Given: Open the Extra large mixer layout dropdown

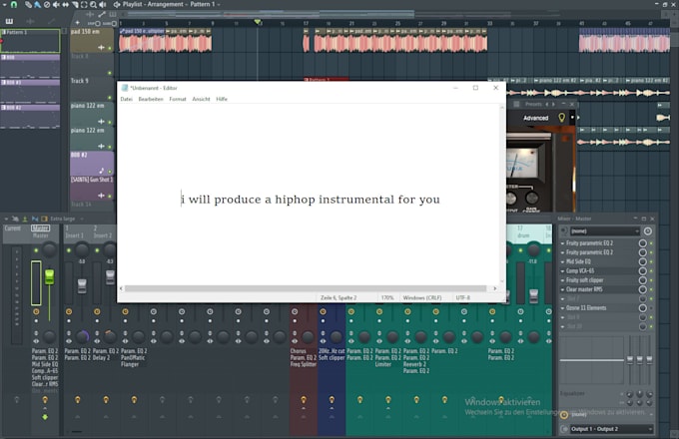Looking at the screenshot, I should (x=67, y=219).
